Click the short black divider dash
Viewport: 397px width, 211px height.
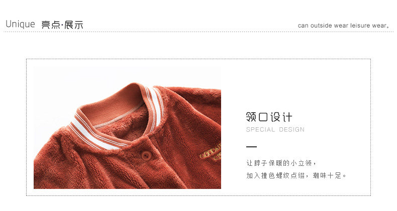(251, 147)
